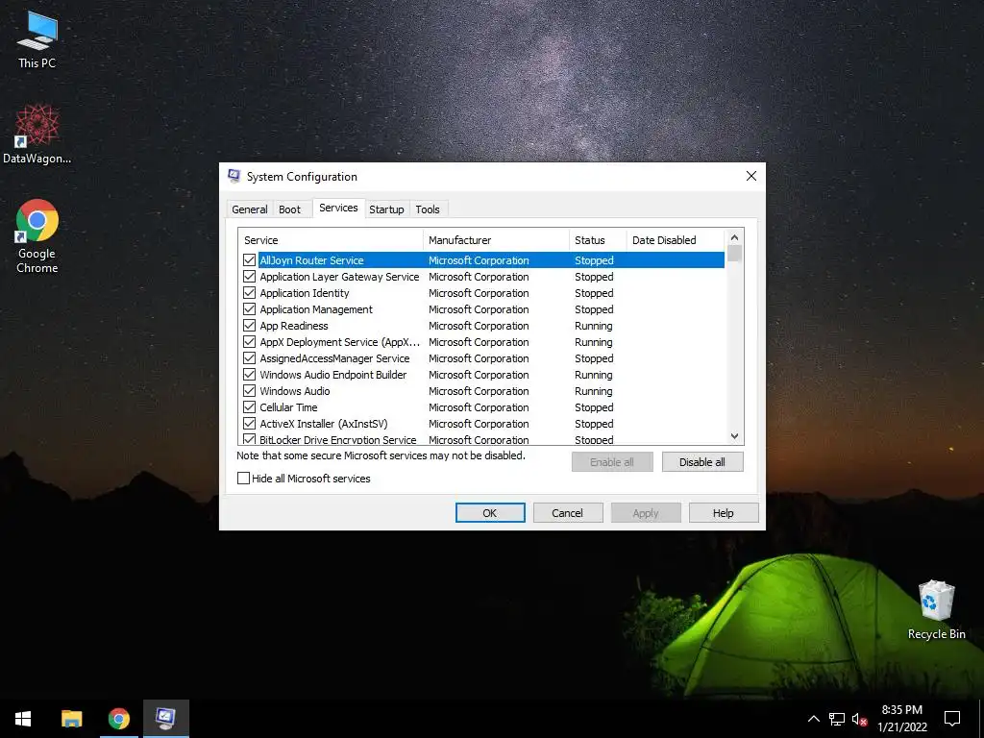Click Running status of Windows Audio Endpoint Builder

coord(594,374)
